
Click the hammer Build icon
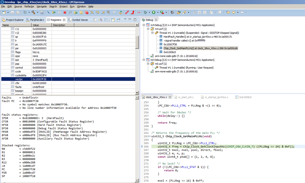[33, 13]
